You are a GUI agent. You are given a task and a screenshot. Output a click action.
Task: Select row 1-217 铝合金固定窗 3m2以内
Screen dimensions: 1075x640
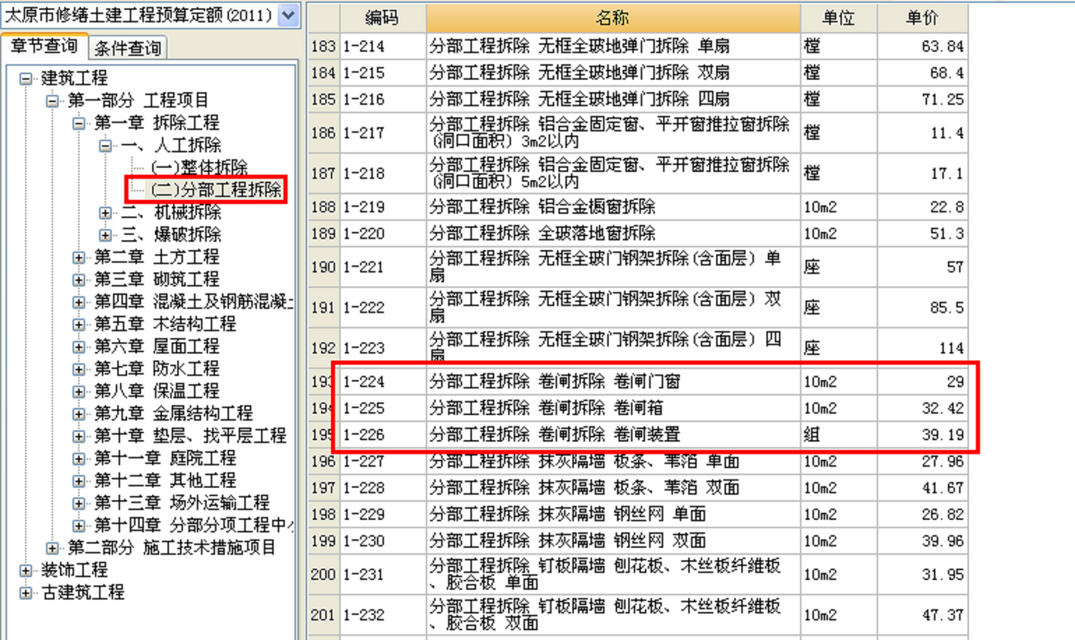pos(638,133)
